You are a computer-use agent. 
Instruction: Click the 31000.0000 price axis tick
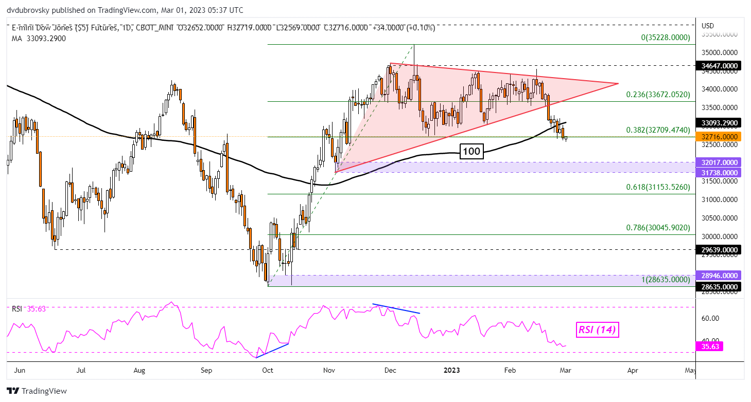point(720,199)
